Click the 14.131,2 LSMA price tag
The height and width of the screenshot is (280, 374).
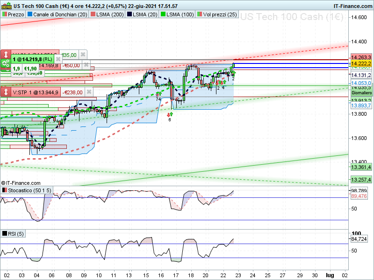coord(361,75)
